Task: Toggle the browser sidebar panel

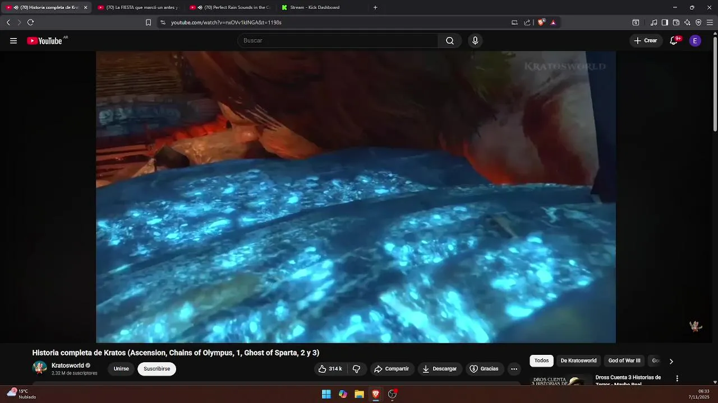Action: click(x=665, y=22)
